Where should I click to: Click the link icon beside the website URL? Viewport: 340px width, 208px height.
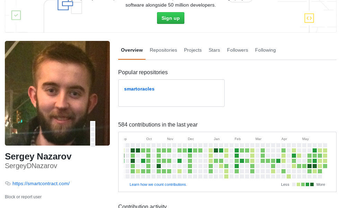(8, 184)
